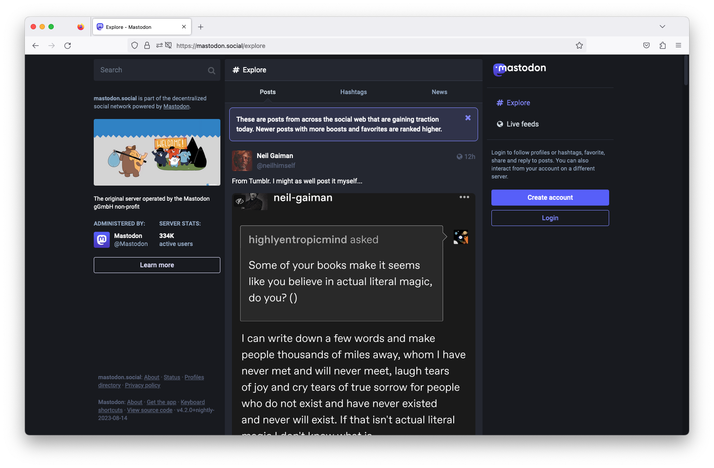
Task: Click the Get the app footer link
Action: 162,402
